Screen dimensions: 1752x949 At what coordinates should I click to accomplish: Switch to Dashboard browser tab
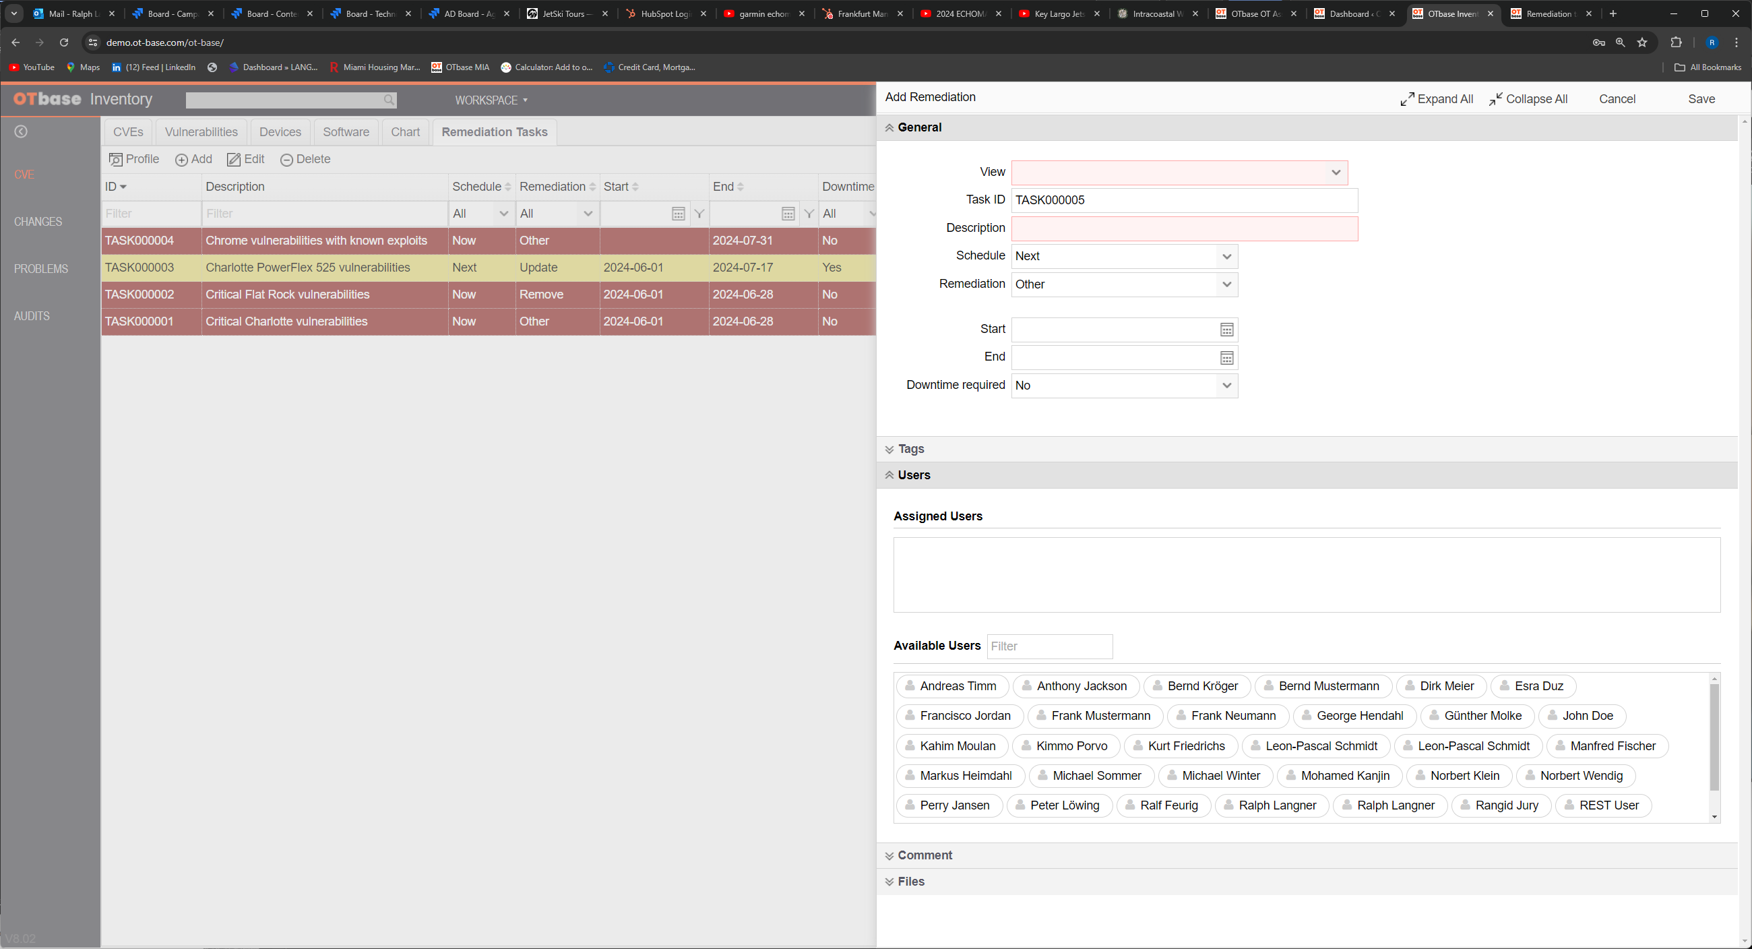tap(1354, 13)
